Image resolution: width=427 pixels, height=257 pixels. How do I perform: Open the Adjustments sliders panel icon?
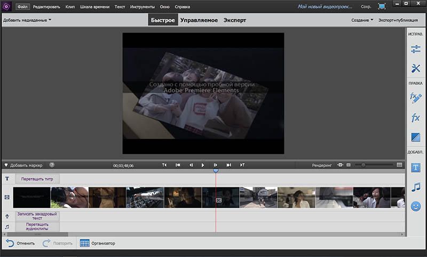pyautogui.click(x=416, y=49)
